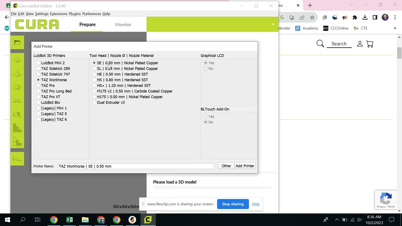This screenshot has height=226, width=402.
Task: Open File Explorer from the taskbar
Action: (85, 220)
